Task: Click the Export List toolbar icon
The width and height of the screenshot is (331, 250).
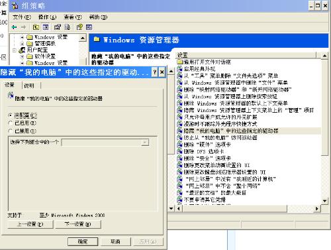Action: (x=67, y=27)
